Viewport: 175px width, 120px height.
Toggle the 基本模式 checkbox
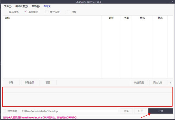point(25,12)
